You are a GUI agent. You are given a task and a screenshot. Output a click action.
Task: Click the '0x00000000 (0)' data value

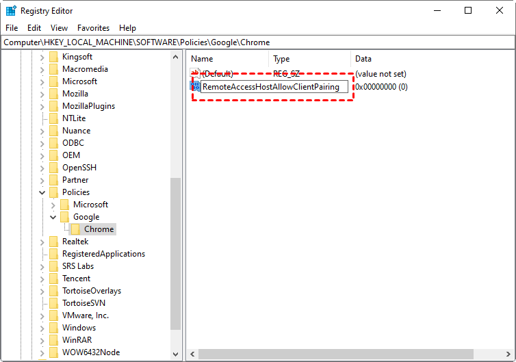point(381,87)
